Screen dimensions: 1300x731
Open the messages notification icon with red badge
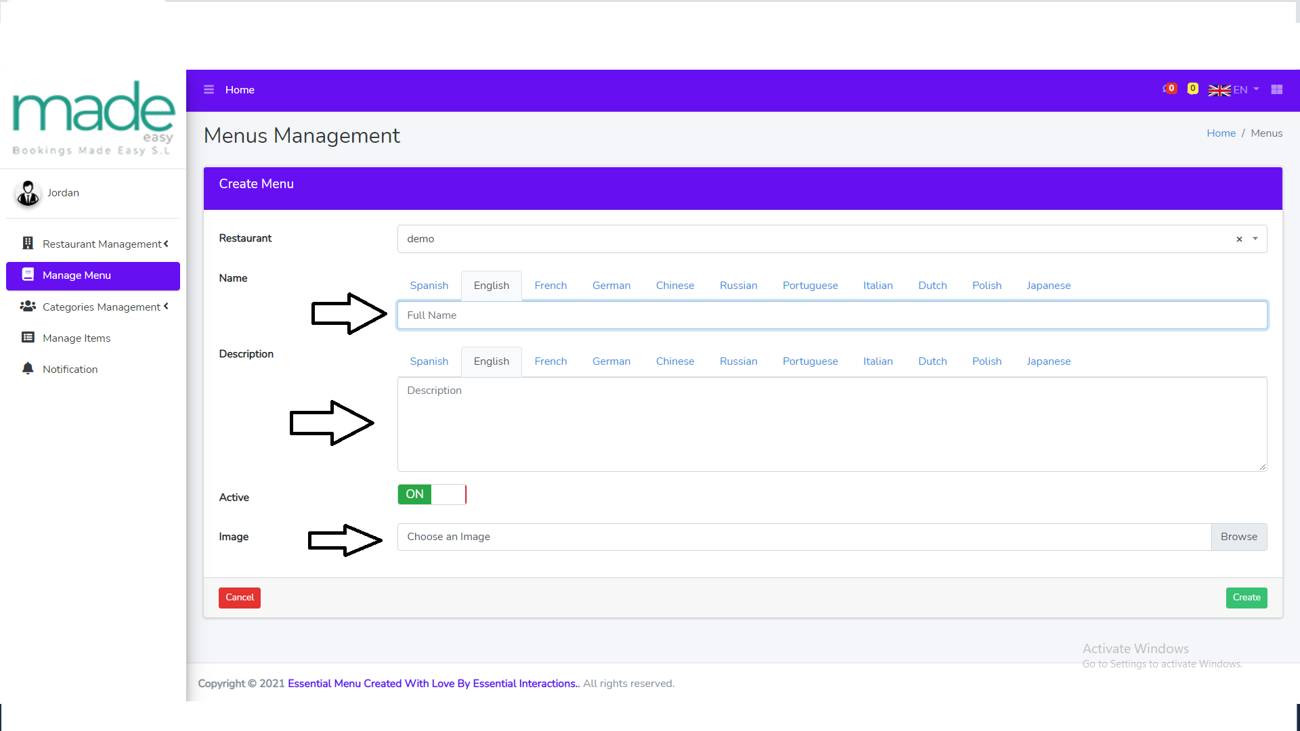coord(1169,89)
